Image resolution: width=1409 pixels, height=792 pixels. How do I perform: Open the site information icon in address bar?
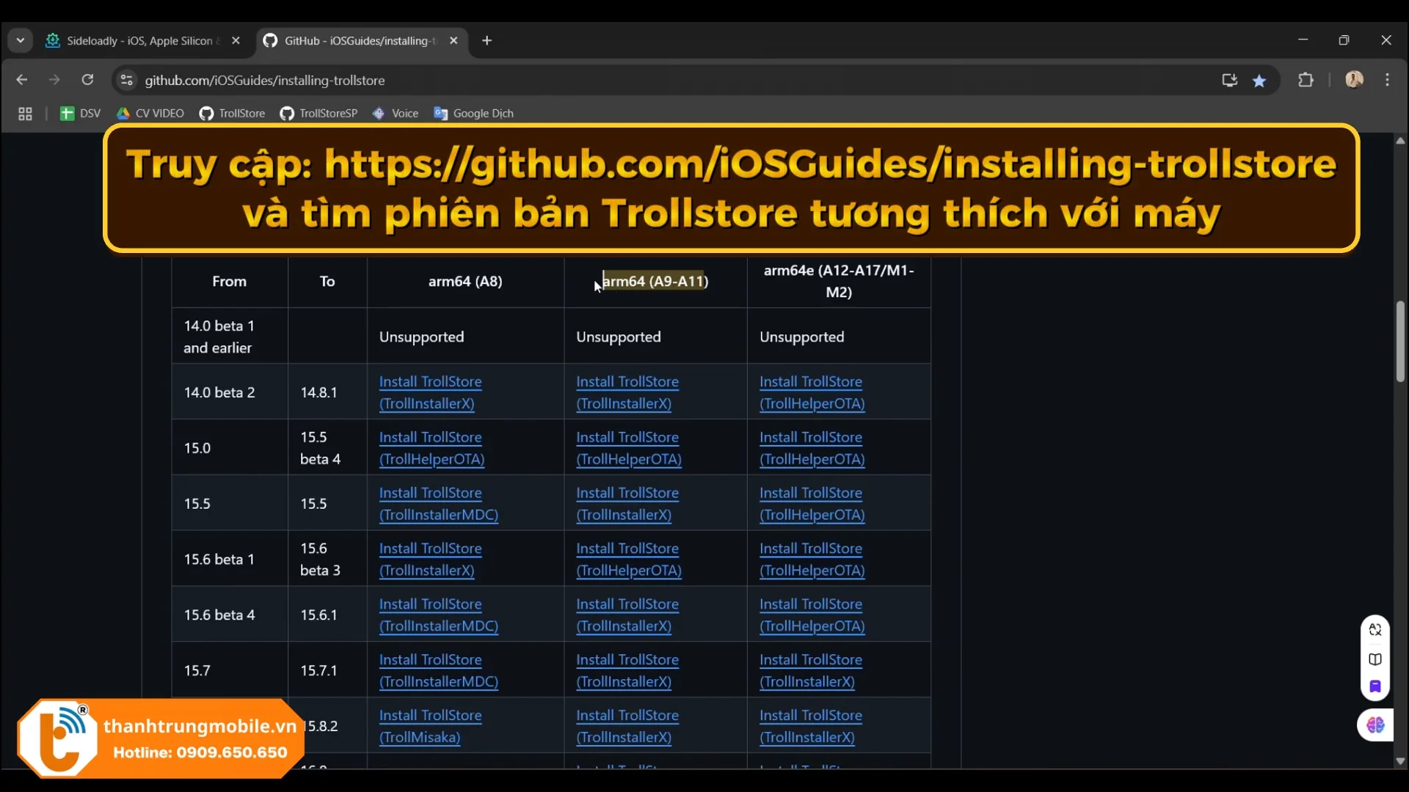tap(126, 80)
